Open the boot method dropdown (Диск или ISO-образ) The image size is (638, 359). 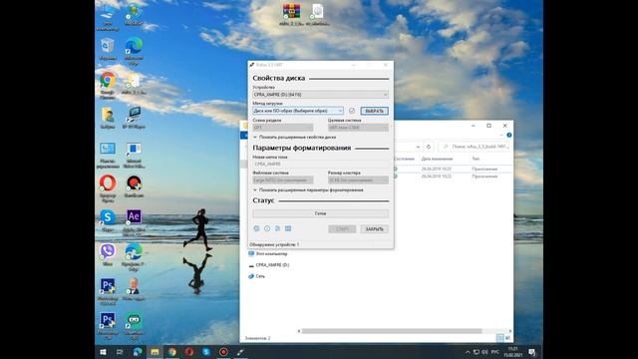[x=298, y=111]
